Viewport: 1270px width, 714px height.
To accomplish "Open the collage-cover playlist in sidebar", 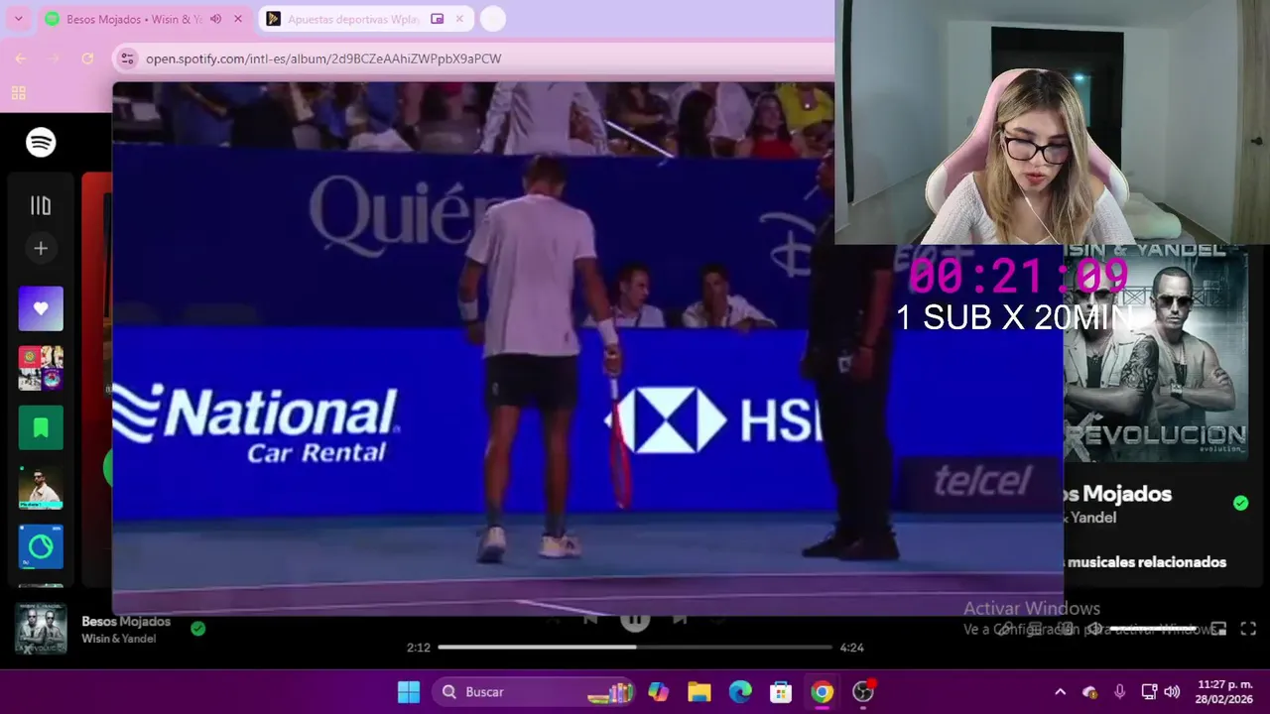I will pyautogui.click(x=41, y=368).
